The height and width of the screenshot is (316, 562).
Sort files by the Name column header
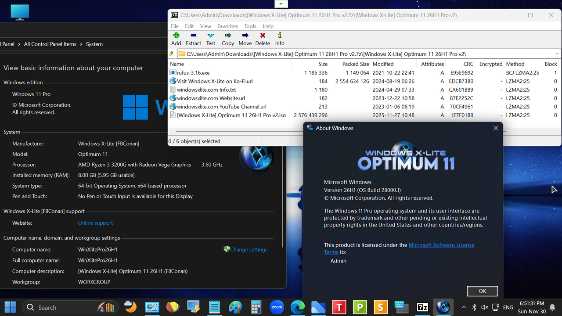pyautogui.click(x=177, y=64)
